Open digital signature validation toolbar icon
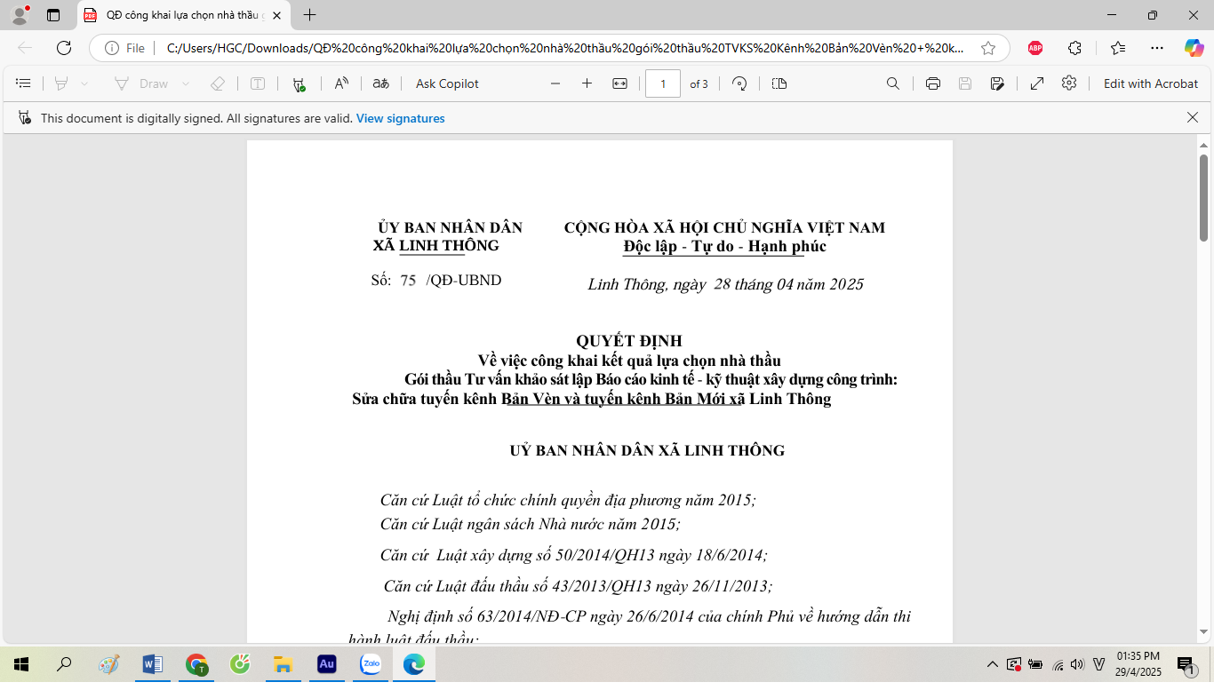 click(x=300, y=84)
